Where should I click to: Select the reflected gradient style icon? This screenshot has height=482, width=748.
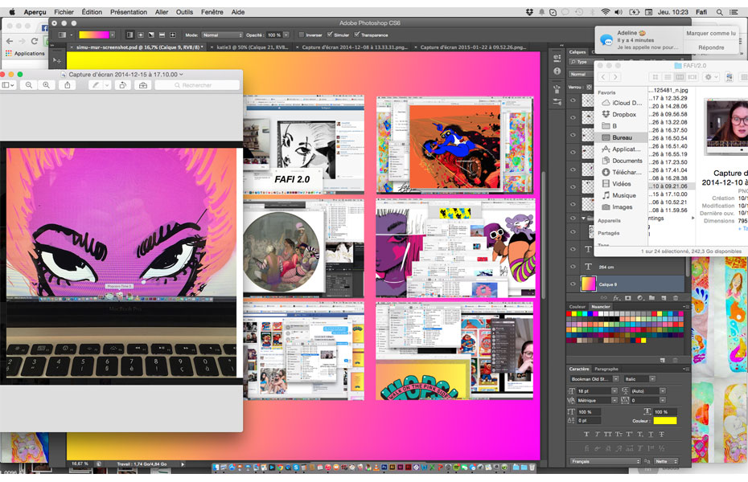[x=162, y=35]
